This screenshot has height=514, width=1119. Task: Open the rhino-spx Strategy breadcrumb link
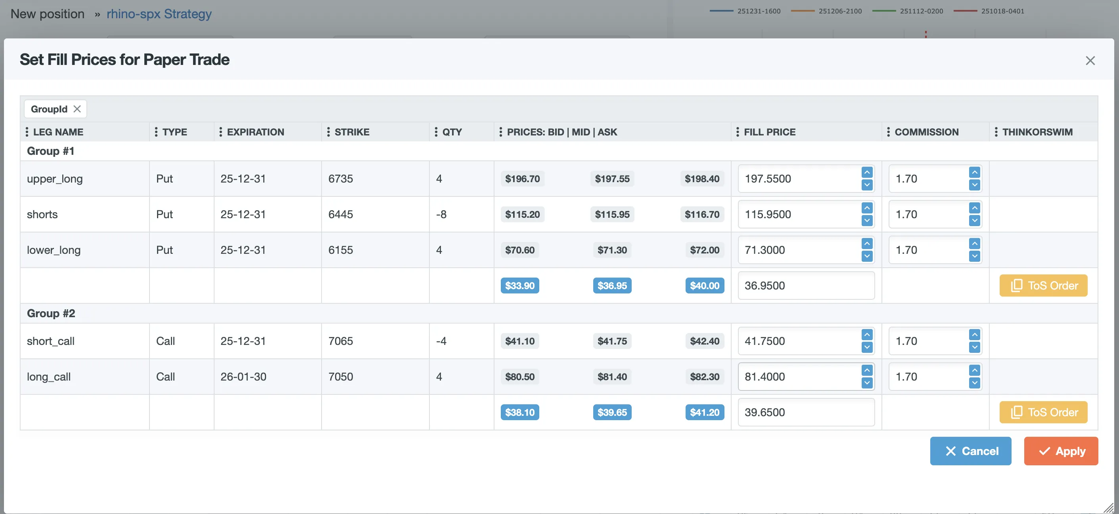pyautogui.click(x=159, y=14)
